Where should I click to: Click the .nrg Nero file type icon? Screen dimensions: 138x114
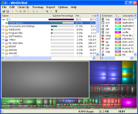click(103, 19)
